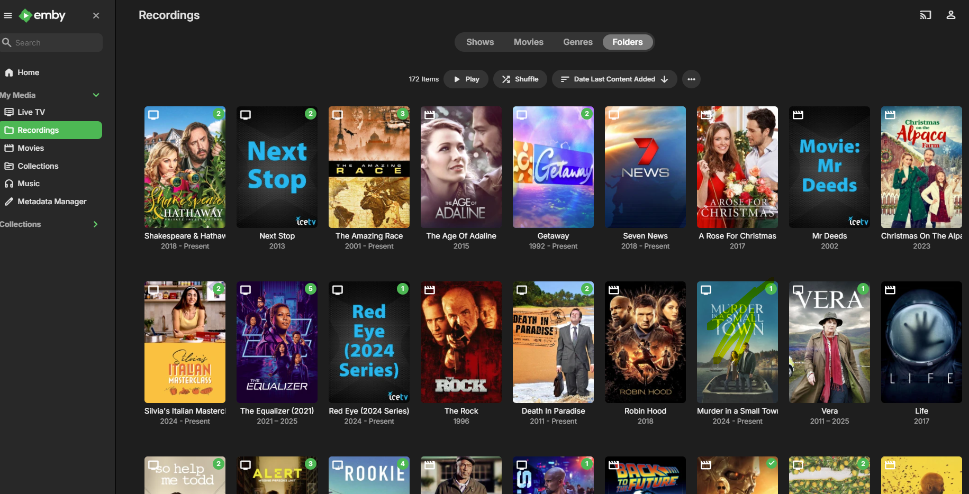Open the Shakespeare & Hathaway poster
Screen dimensions: 969x494
[x=185, y=167]
